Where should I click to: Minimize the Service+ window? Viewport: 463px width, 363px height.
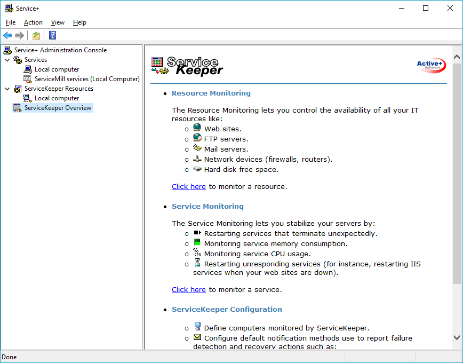coord(401,9)
